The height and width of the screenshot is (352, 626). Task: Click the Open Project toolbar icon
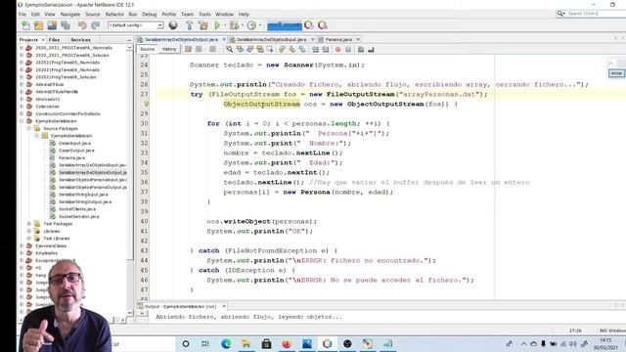pos(52,25)
